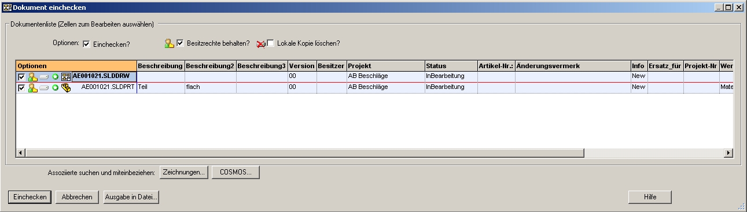Click the Info column header
Image resolution: width=747 pixels, height=212 pixels.
pos(639,66)
